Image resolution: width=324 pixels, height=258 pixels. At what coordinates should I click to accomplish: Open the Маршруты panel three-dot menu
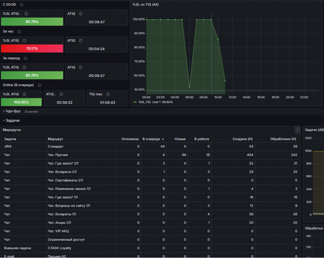[x=298, y=130]
